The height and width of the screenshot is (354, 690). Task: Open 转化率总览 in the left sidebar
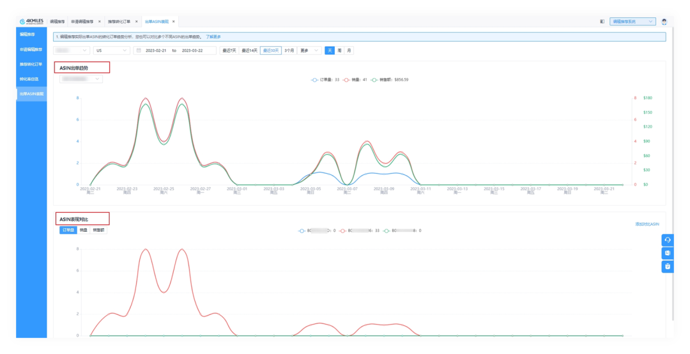click(31, 79)
